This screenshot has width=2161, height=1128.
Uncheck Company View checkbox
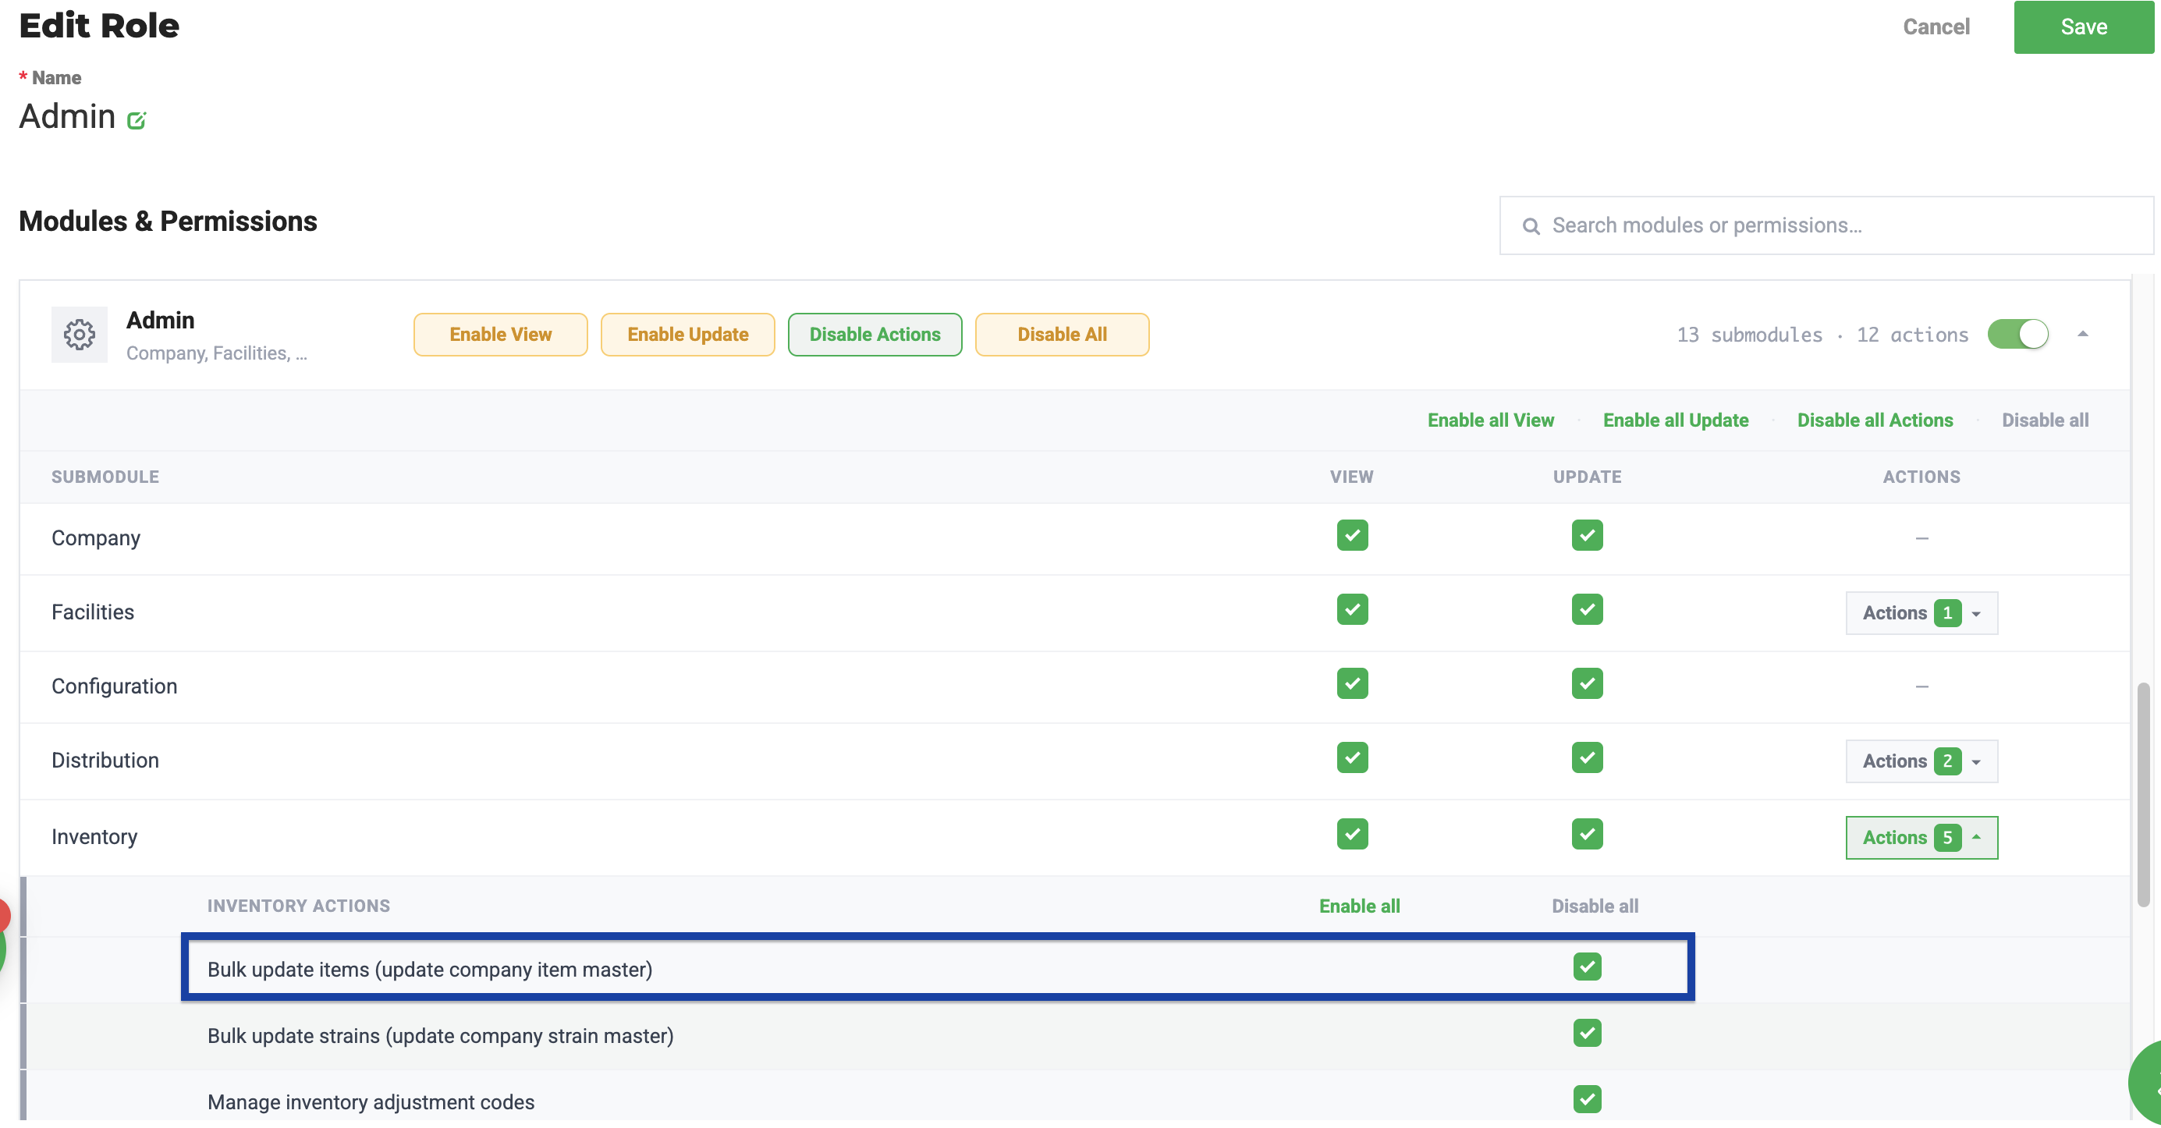(x=1352, y=536)
